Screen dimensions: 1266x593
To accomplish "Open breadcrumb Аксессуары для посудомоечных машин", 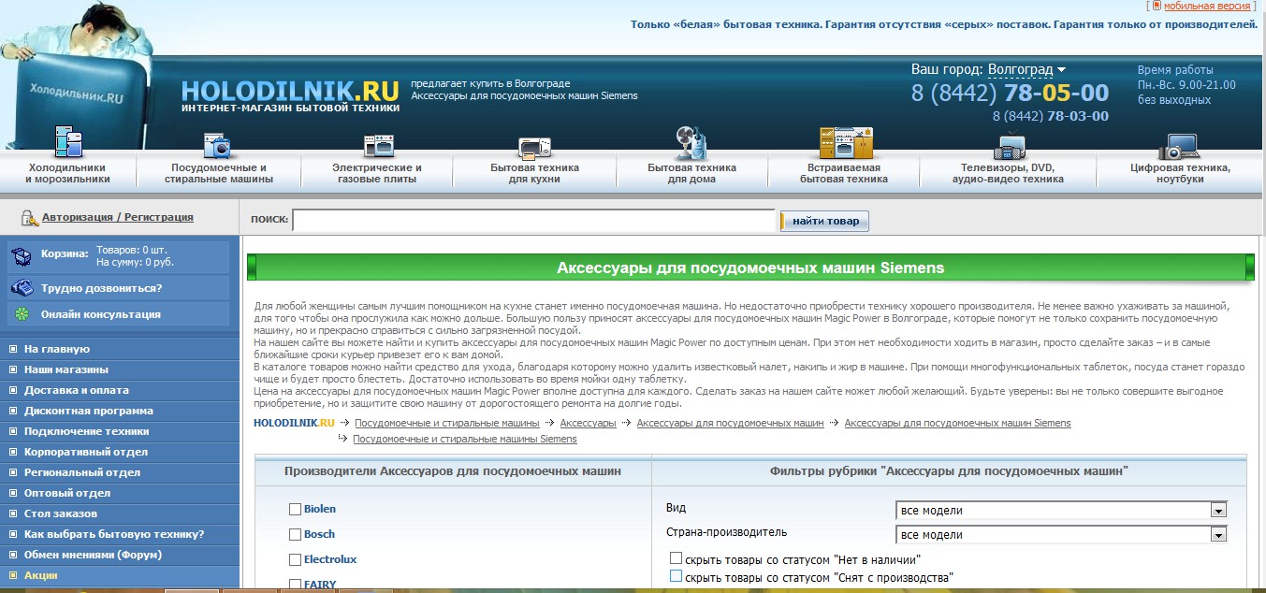I will [730, 423].
